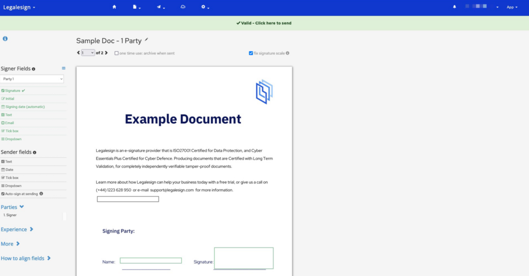Open the page number selector

pos(88,53)
